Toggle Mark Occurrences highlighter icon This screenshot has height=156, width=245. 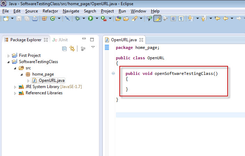tap(157, 19)
